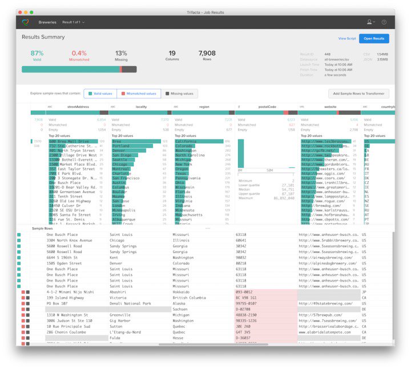The width and height of the screenshot is (411, 369).
Task: Toggle the Missing values filter
Action: (x=180, y=94)
